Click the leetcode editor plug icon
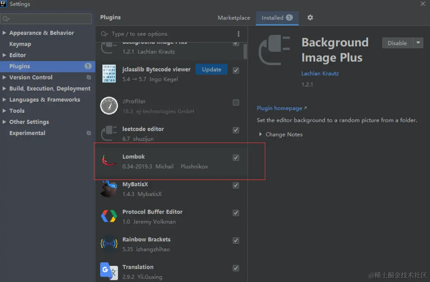 pyautogui.click(x=109, y=133)
